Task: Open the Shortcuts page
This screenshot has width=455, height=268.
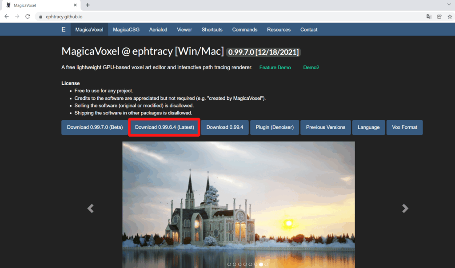Action: point(212,30)
